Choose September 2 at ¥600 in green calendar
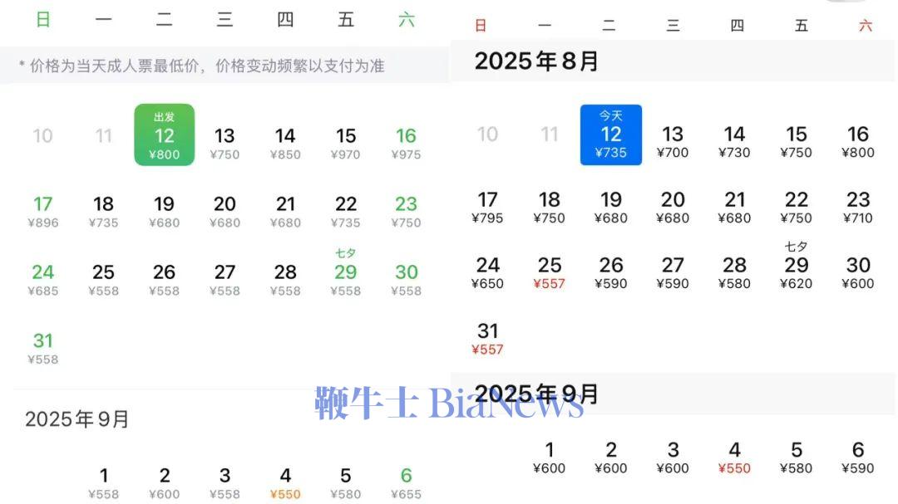The image size is (898, 504). 165,483
